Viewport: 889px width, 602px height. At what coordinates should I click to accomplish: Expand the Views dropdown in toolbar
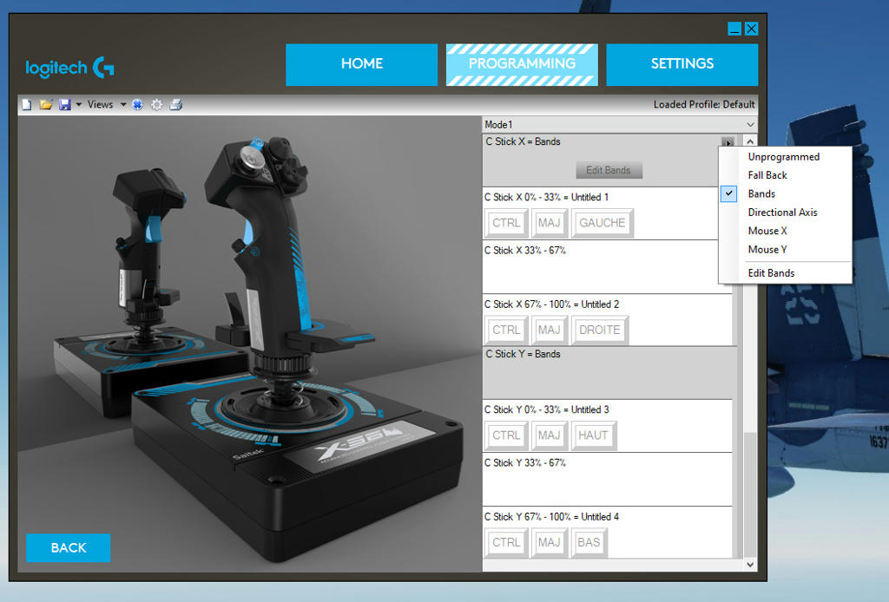[123, 105]
